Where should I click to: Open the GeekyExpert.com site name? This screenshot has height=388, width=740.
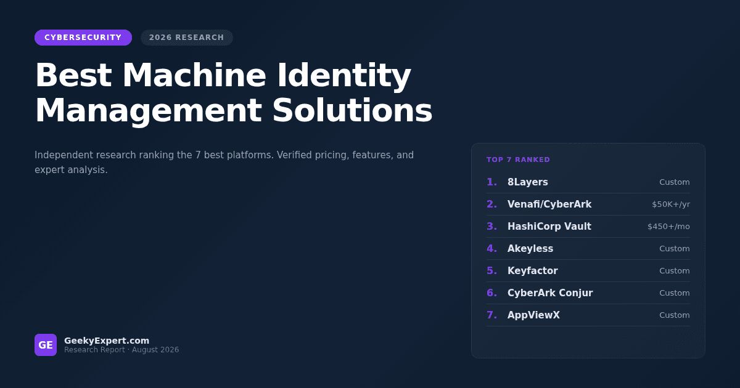[x=107, y=341]
